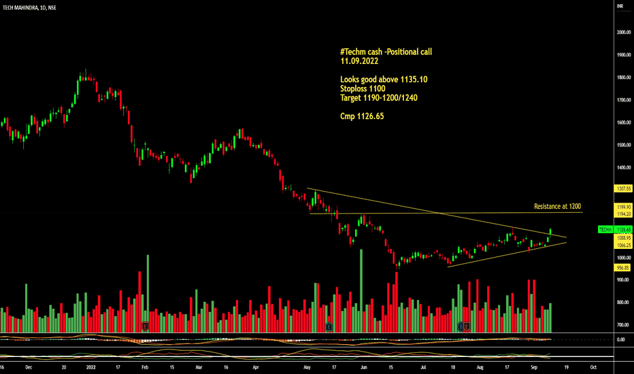This screenshot has height=374, width=634.
Task: Click the latest green candle at the triangle breakout
Action: pyautogui.click(x=550, y=232)
